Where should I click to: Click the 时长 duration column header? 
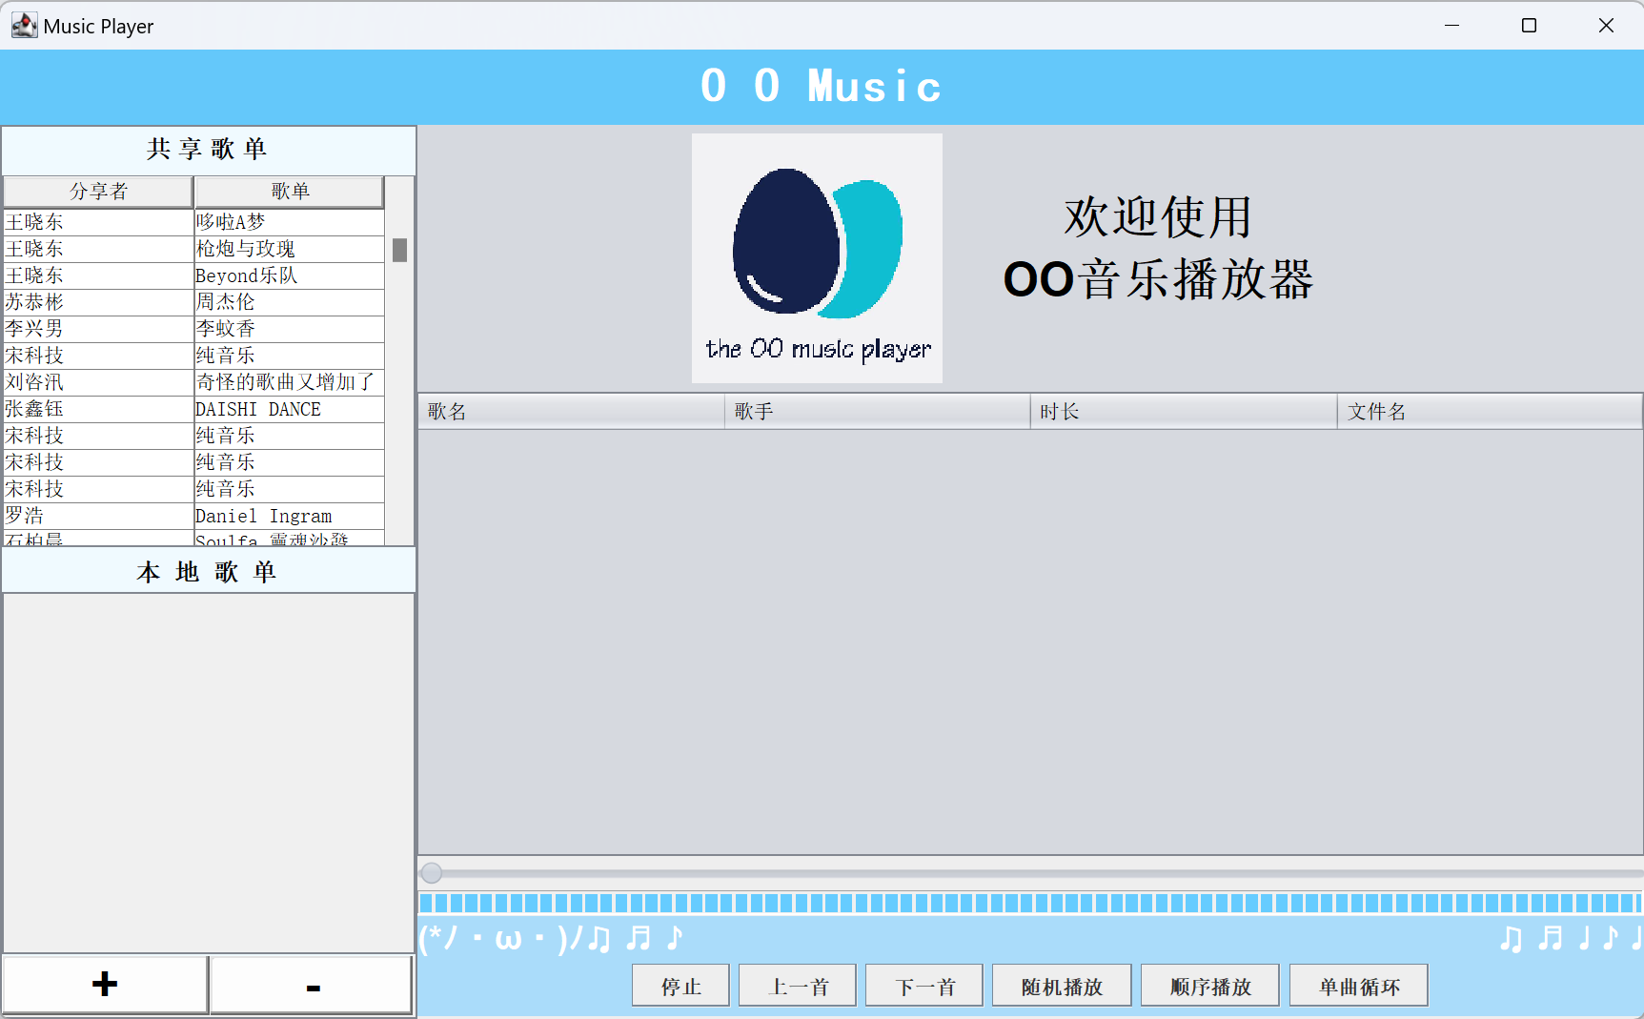[1183, 412]
